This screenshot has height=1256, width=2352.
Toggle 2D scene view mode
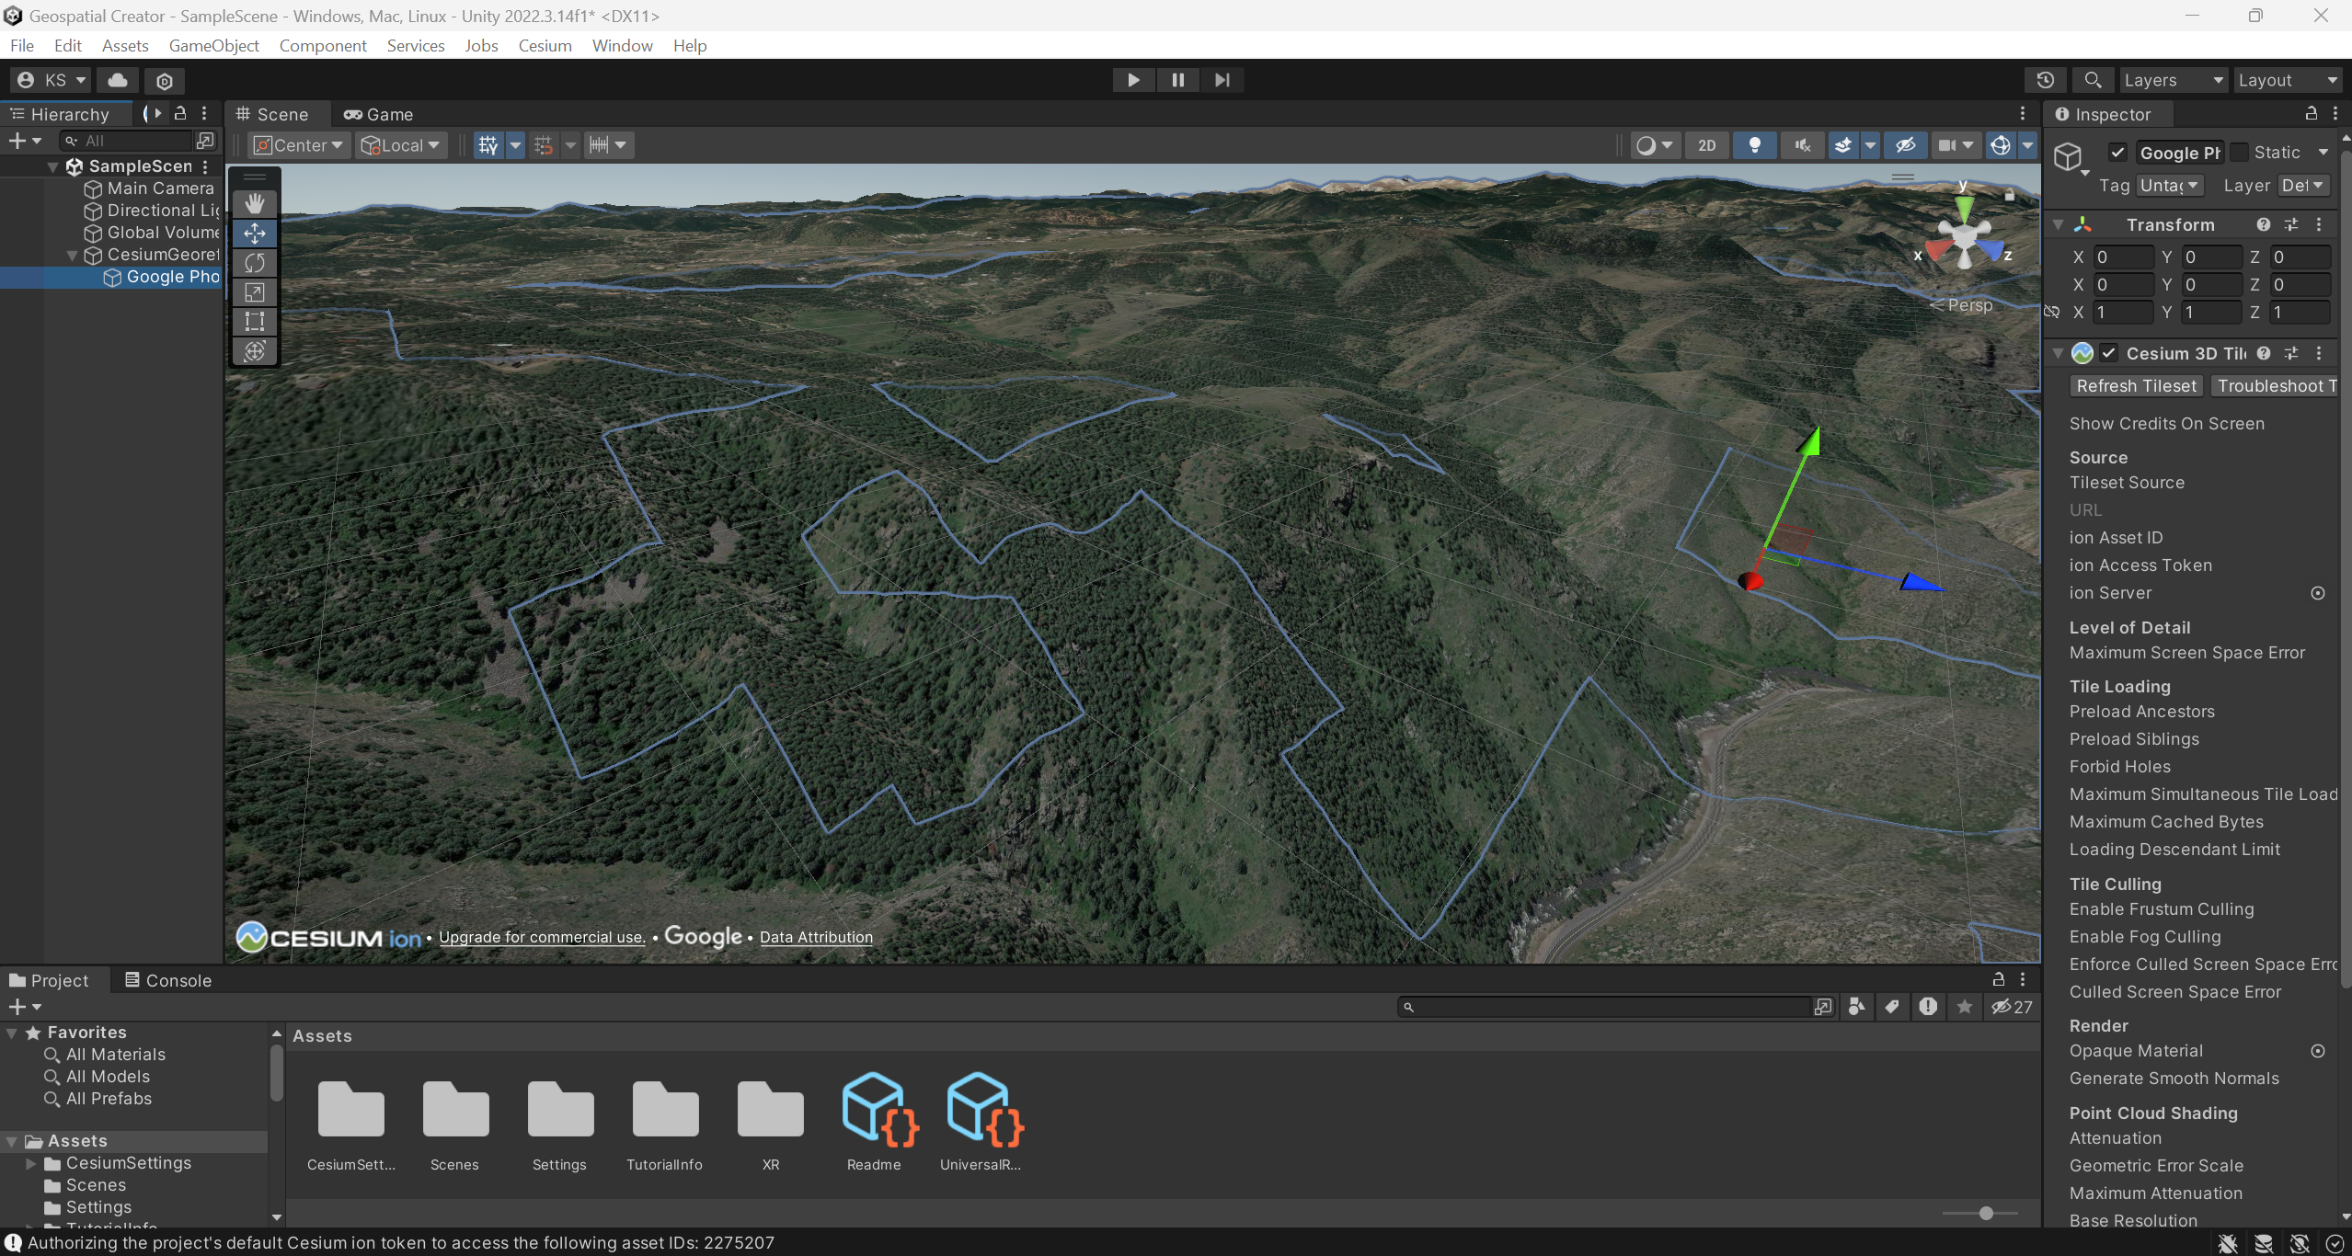[x=1707, y=145]
